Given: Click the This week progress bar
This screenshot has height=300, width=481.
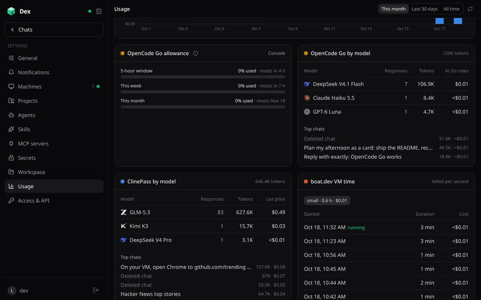Looking at the screenshot, I should click(x=203, y=92).
